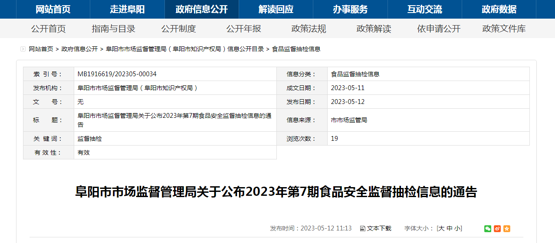Click the 食品监督抽检信息 breadcrumb link
Image resolution: width=555 pixels, height=243 pixels.
click(296, 49)
